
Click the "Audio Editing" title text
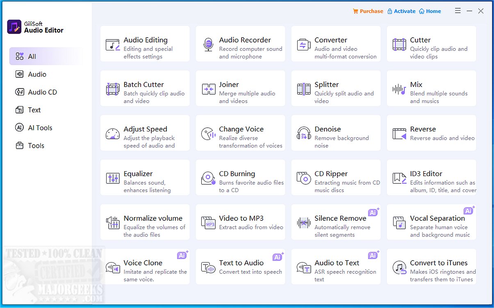click(146, 40)
